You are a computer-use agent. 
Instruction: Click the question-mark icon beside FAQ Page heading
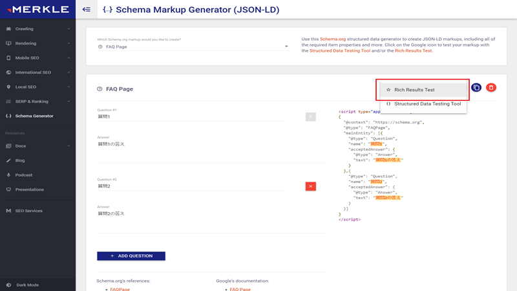100,89
